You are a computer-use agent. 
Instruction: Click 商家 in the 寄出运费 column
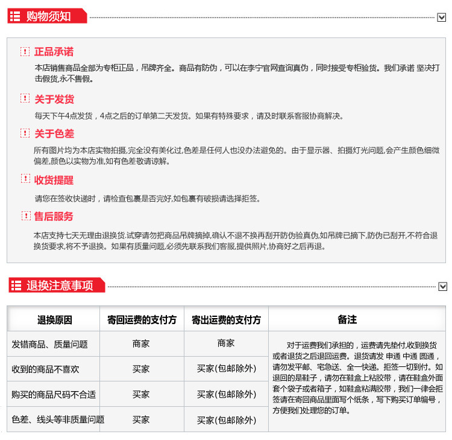pos(226,343)
